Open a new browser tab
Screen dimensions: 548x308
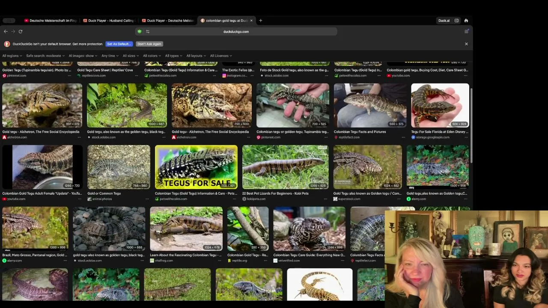pyautogui.click(x=260, y=21)
